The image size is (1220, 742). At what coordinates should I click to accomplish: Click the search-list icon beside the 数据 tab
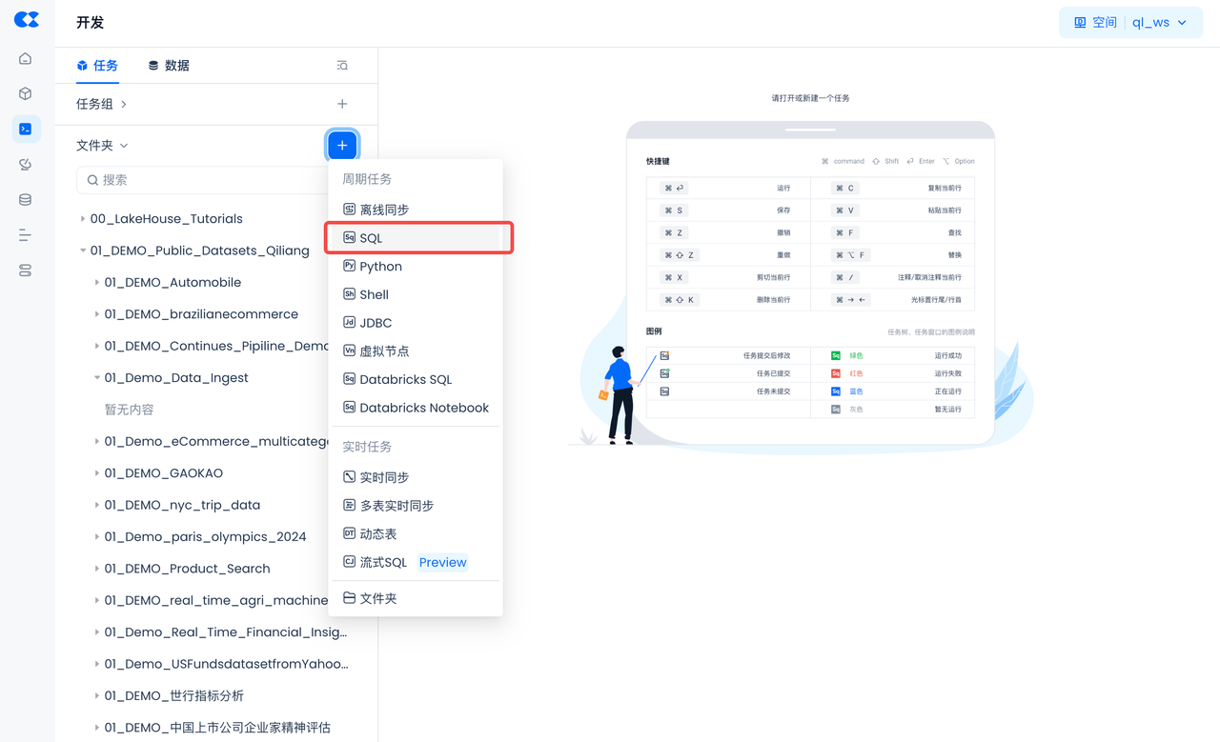point(342,66)
